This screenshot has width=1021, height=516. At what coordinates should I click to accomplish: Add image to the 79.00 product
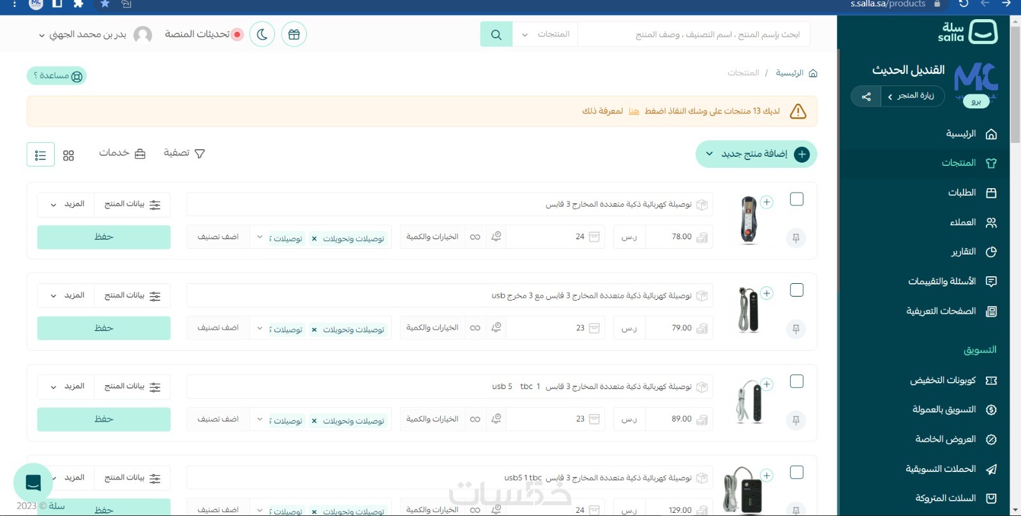(766, 293)
